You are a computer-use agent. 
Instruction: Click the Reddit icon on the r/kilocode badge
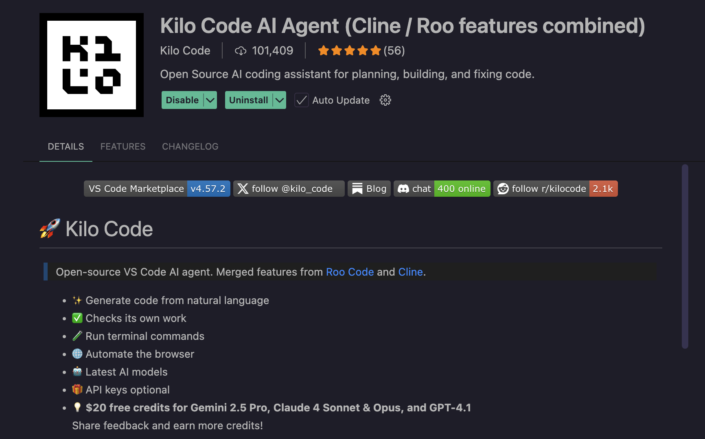[x=503, y=189]
